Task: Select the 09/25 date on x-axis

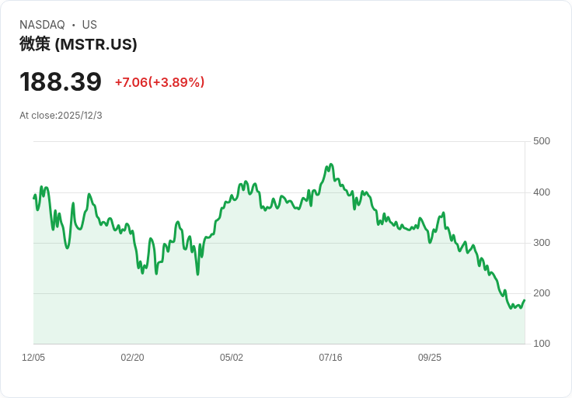Action: pyautogui.click(x=430, y=358)
